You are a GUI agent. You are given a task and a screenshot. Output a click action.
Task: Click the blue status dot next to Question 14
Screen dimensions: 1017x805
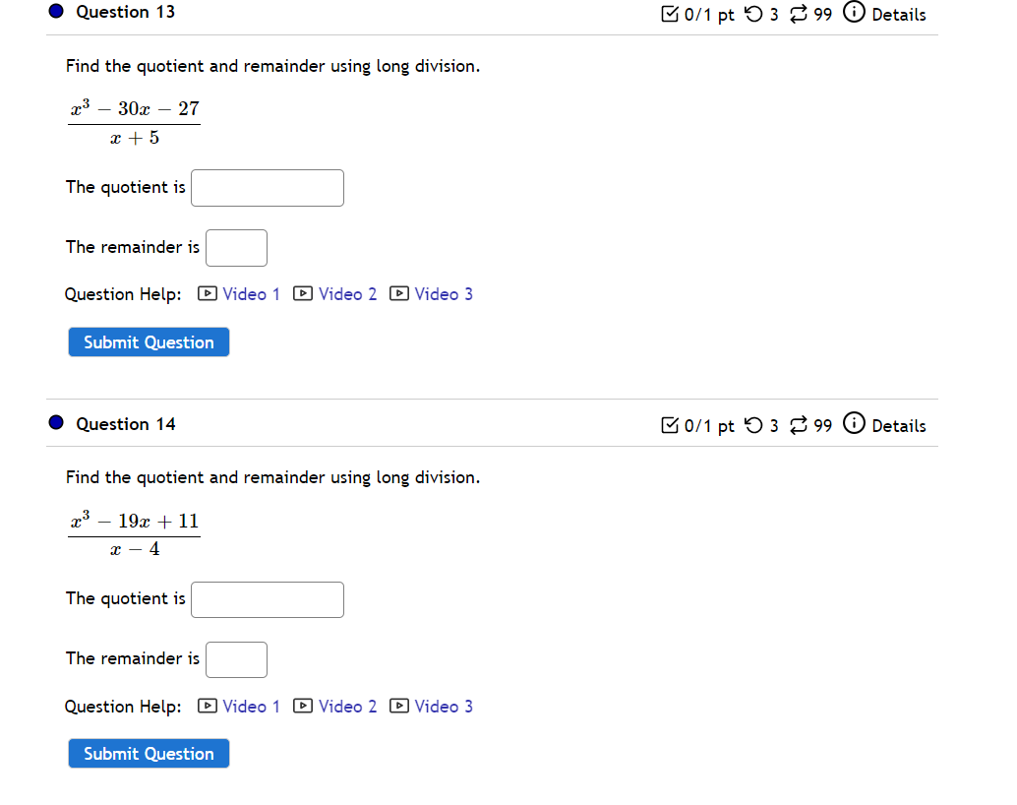click(x=54, y=422)
